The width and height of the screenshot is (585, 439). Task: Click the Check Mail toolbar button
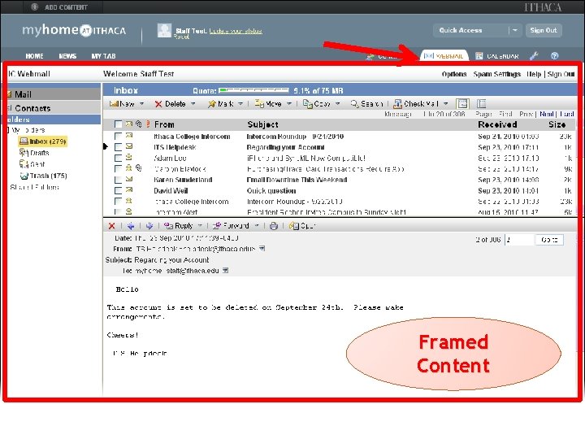pyautogui.click(x=416, y=104)
